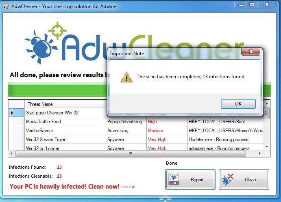Click the horizontal scrollbar right arrow
The image size is (281, 202).
pyautogui.click(x=259, y=154)
